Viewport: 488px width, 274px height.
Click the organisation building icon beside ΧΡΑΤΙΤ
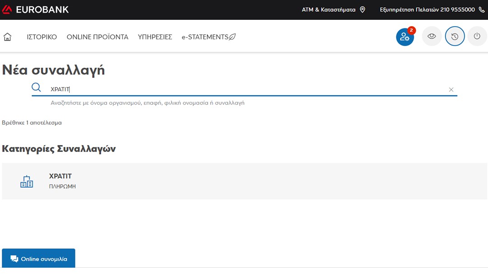[27, 181]
